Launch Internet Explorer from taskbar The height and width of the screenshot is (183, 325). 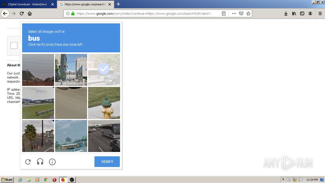coord(20,180)
